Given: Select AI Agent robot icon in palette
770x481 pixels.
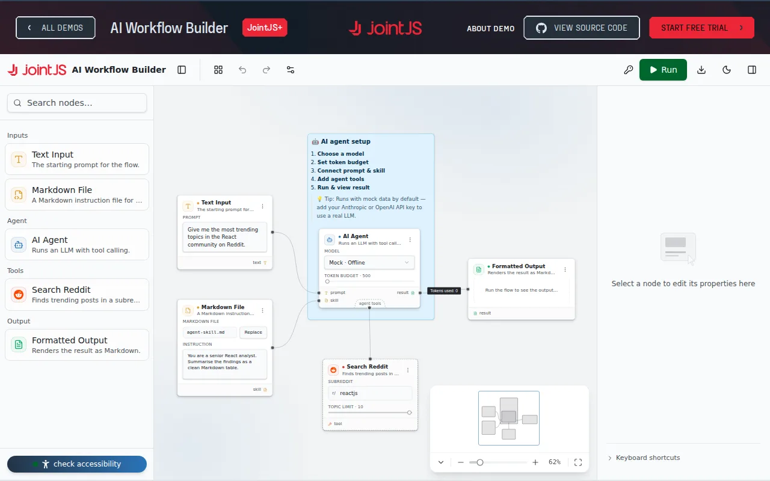Looking at the screenshot, I should [19, 245].
